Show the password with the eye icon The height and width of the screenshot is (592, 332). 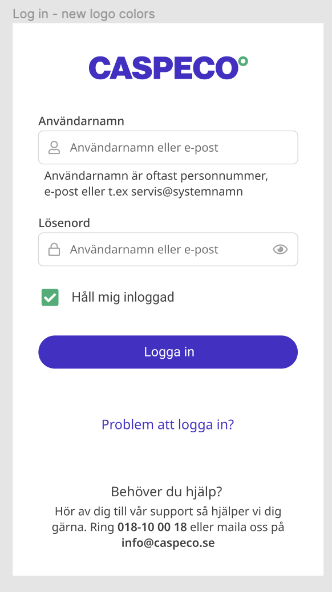280,250
